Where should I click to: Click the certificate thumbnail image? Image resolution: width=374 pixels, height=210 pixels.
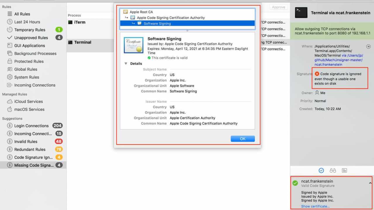134,45
